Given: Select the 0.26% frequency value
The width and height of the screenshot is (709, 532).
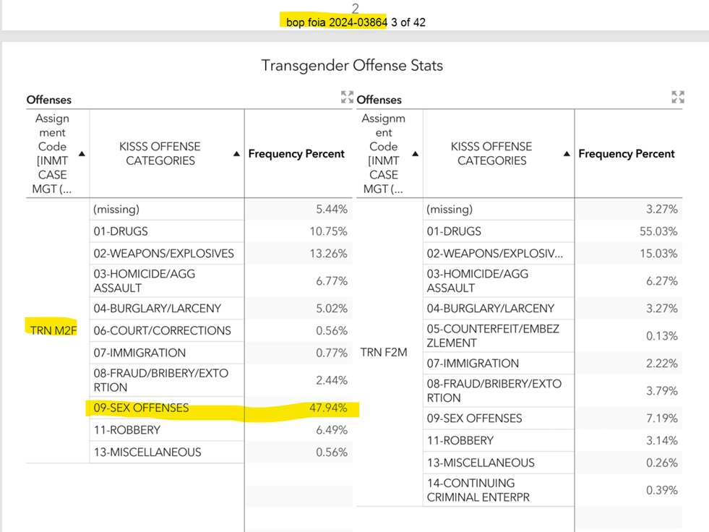Looking at the screenshot, I should pos(661,463).
